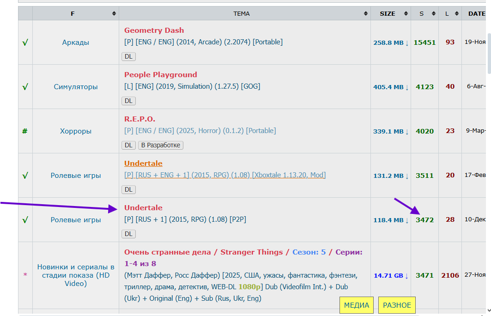Click the DL tag under Geometry Dash

point(128,56)
